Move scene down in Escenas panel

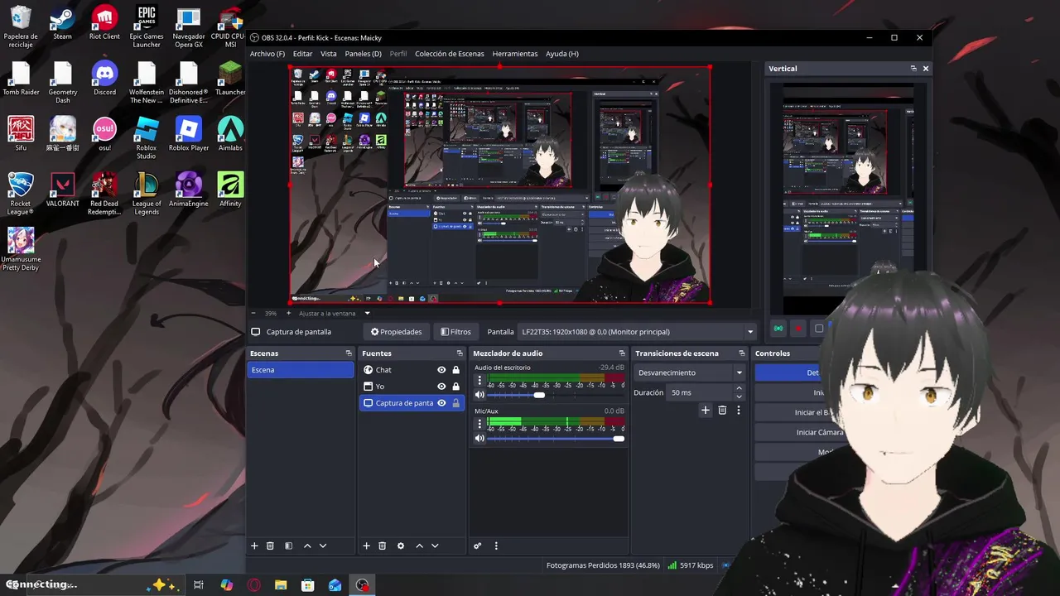click(x=323, y=546)
